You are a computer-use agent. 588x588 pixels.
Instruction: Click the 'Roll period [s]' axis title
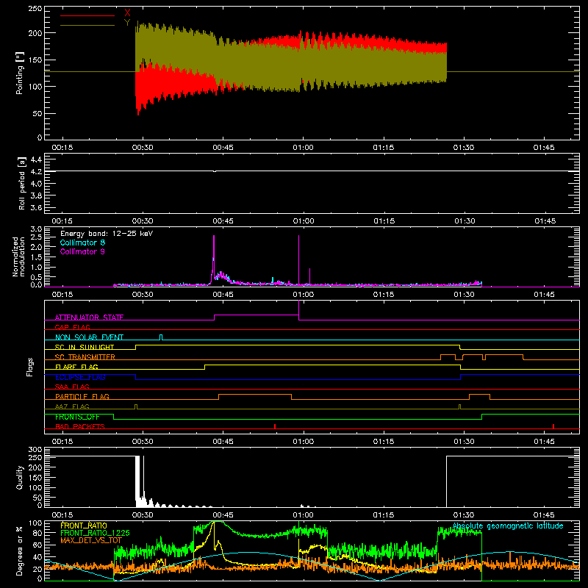[21, 183]
